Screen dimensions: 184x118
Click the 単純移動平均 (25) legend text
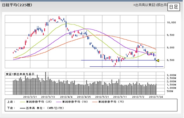(39, 102)
